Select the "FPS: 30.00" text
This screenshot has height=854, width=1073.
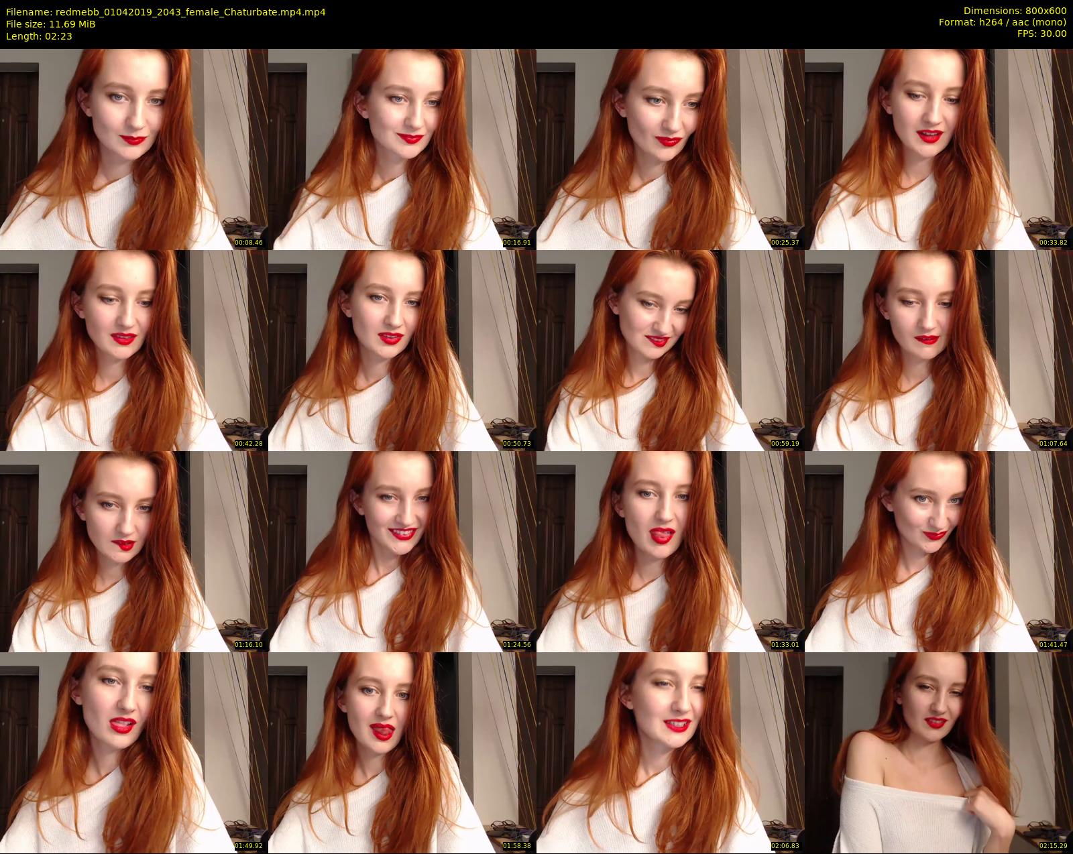1041,34
